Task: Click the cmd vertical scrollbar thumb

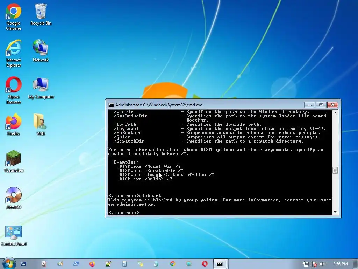Action: [x=335, y=170]
